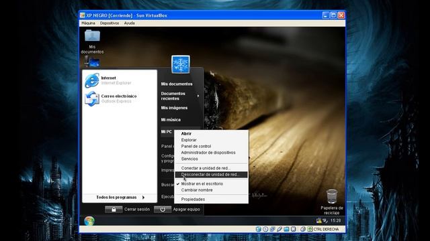Open Internet Explorer from Start menu
430x241 pixels.
point(92,80)
